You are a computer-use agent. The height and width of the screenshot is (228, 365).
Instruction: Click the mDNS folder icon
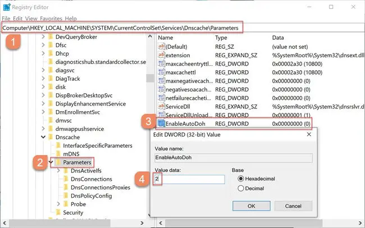click(58, 154)
